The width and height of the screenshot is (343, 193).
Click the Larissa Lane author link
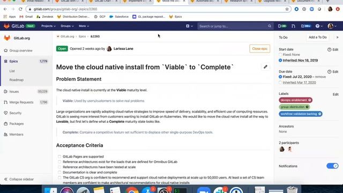click(123, 49)
